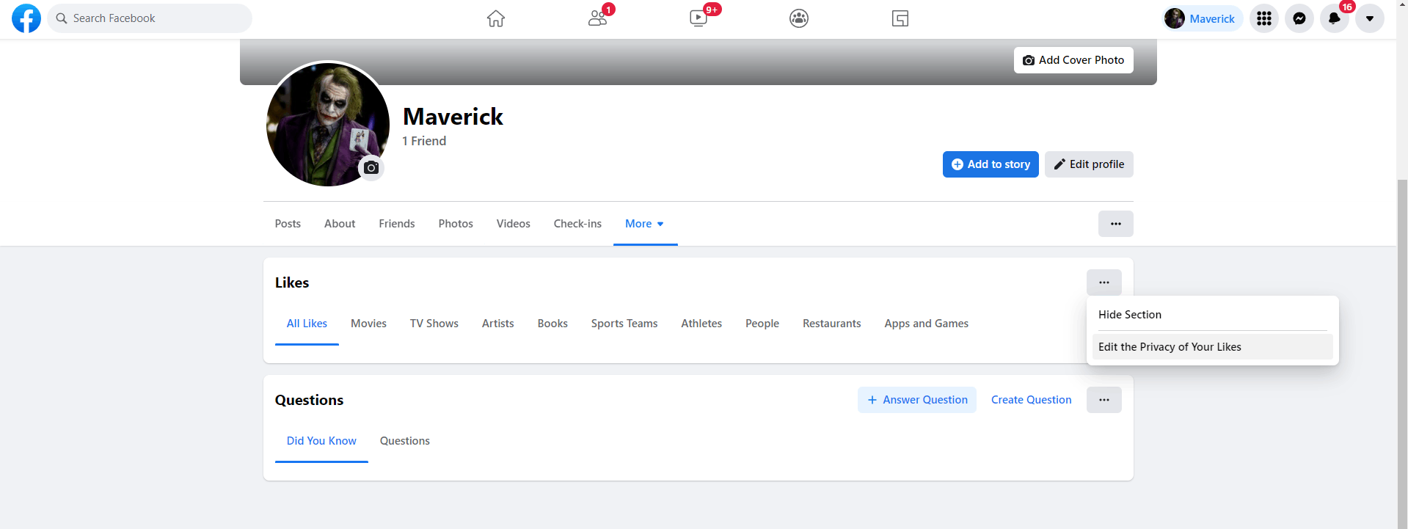Open Questions section three-dot button
Image resolution: width=1408 pixels, height=529 pixels.
click(x=1104, y=400)
